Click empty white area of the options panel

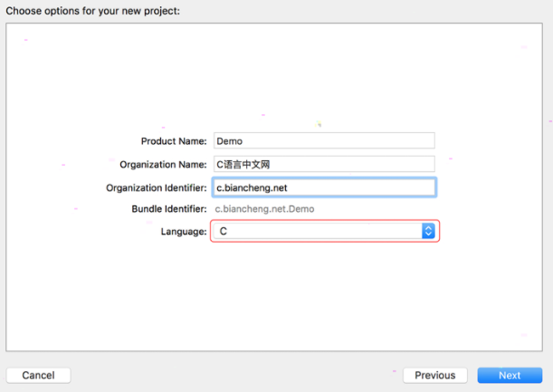tap(274, 71)
